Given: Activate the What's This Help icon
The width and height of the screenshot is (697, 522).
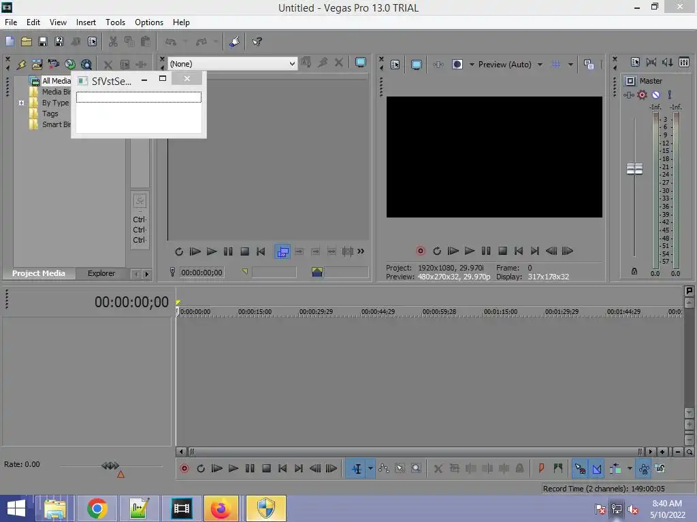Looking at the screenshot, I should pos(257,41).
